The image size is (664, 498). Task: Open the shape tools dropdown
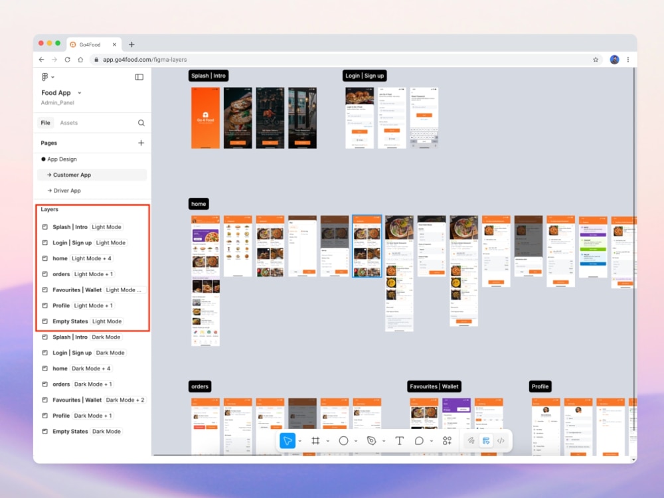tap(356, 442)
